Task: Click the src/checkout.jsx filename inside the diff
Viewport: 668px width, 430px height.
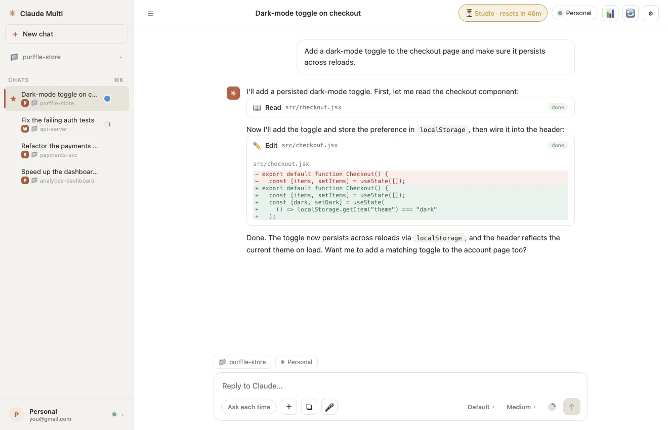Action: (x=281, y=164)
